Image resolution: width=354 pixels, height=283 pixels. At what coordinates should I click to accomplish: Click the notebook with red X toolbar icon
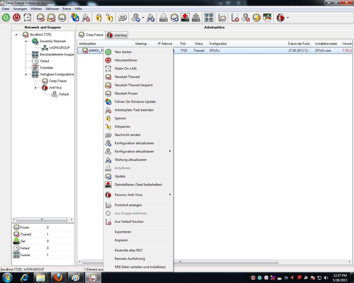pyautogui.click(x=235, y=18)
